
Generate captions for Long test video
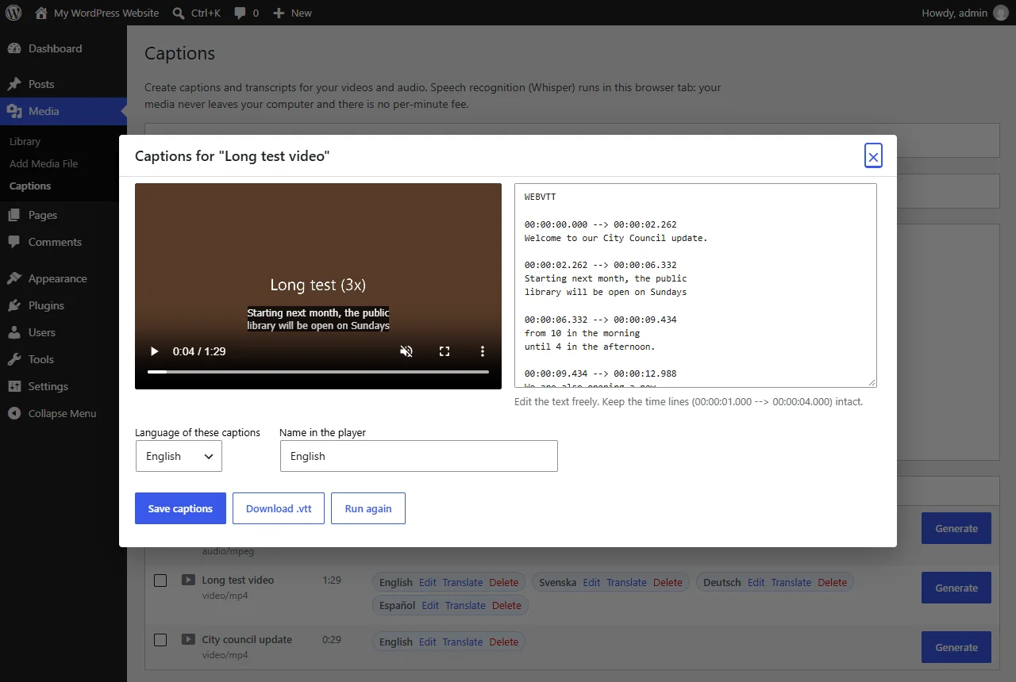pos(956,588)
